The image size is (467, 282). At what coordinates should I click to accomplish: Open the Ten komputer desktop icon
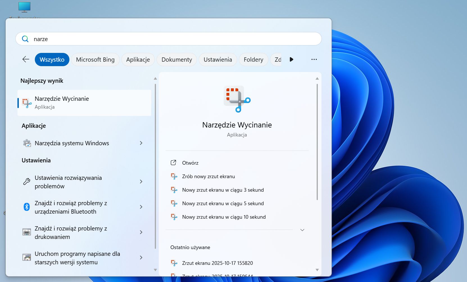pyautogui.click(x=24, y=7)
